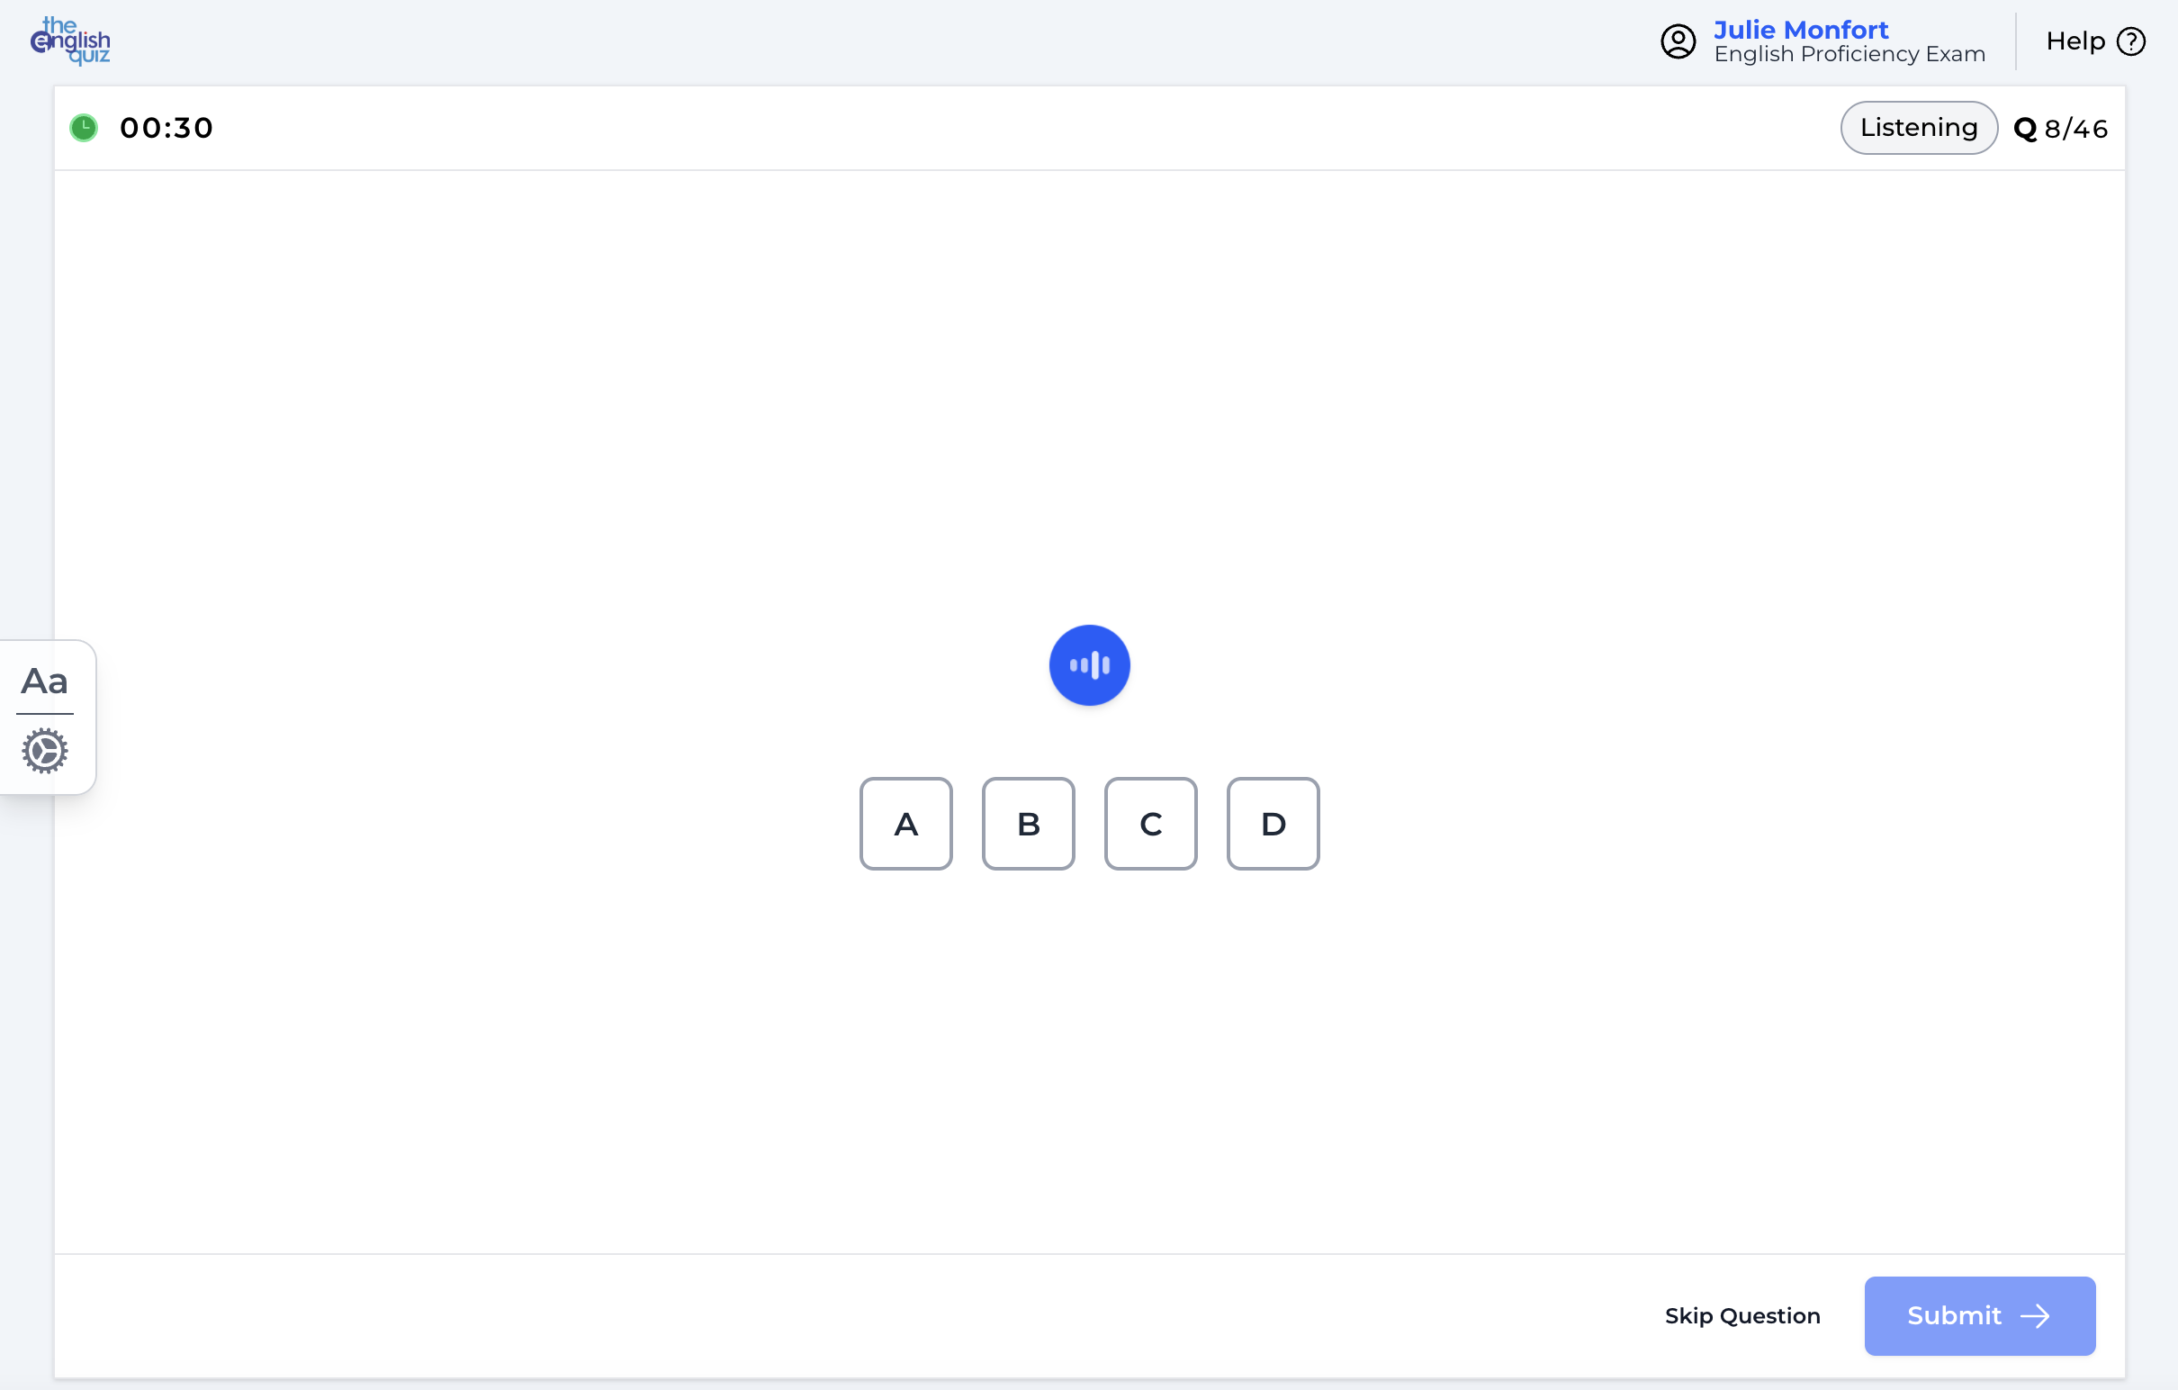Select answer choice A
Image resolution: width=2178 pixels, height=1390 pixels.
[x=905, y=824]
